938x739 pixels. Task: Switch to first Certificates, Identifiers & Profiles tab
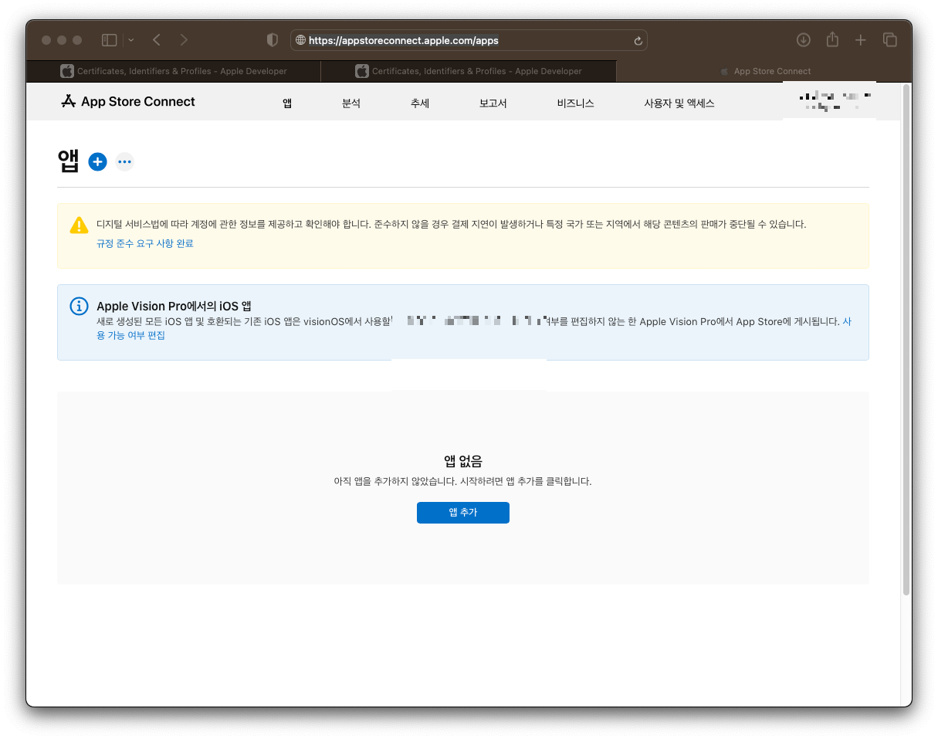point(174,71)
